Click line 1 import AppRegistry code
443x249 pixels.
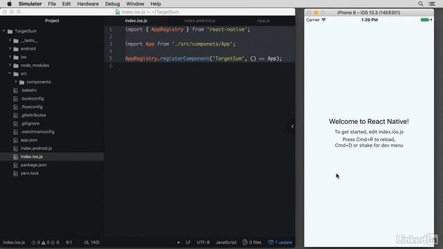(x=188, y=29)
